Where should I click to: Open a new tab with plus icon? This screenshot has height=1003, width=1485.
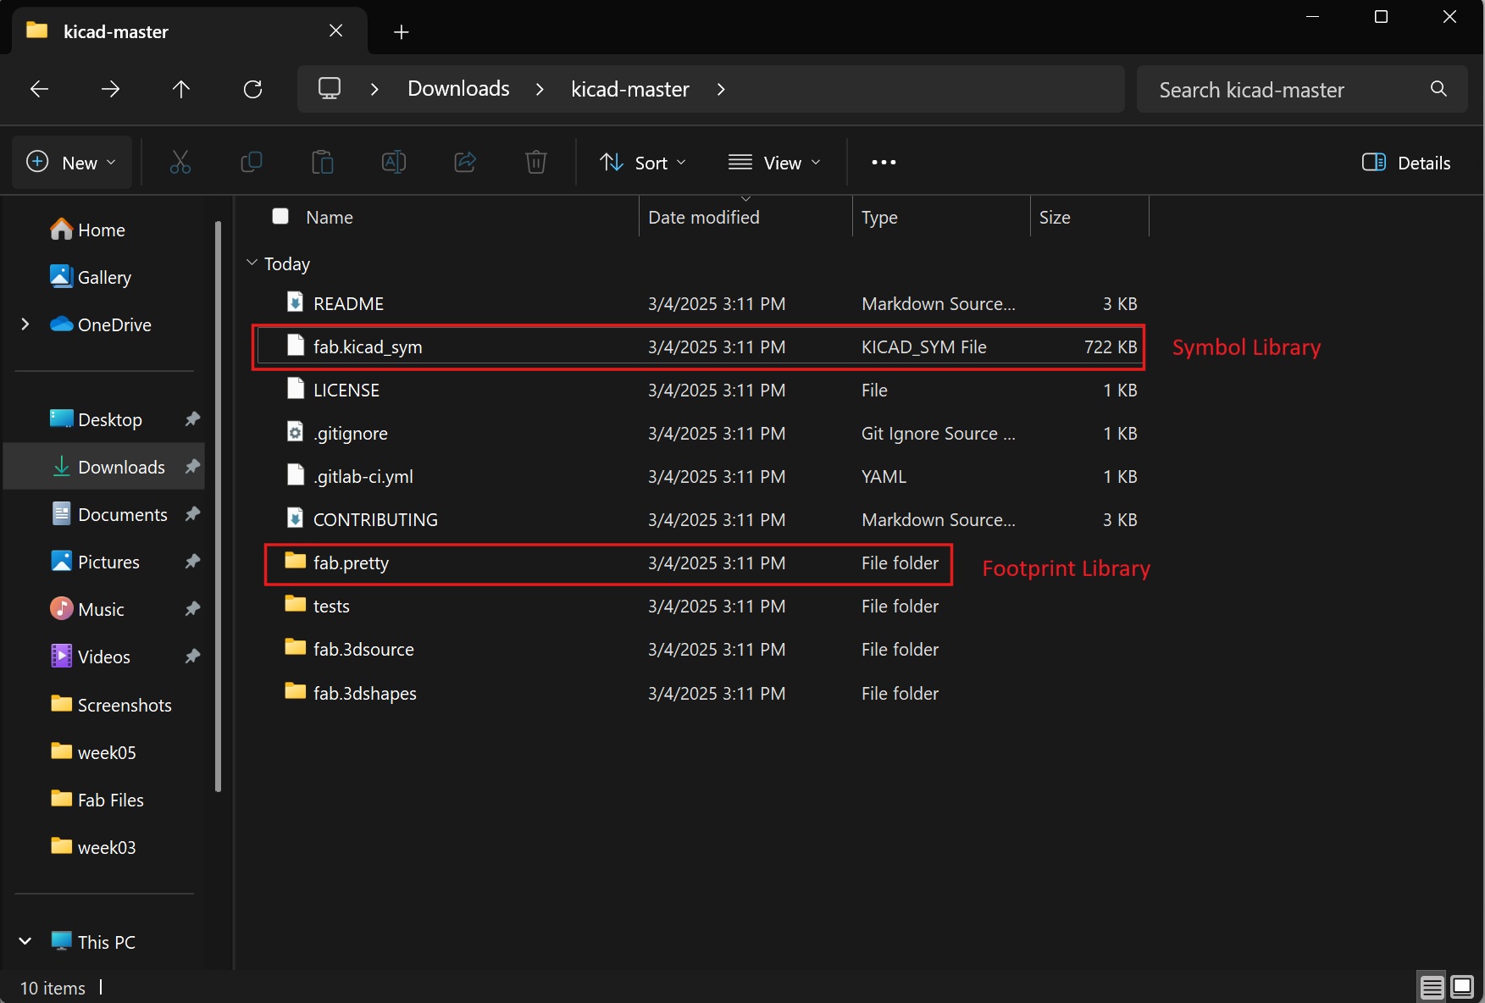[x=402, y=32]
